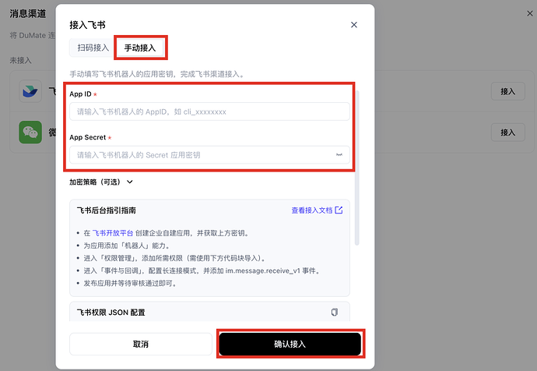
Task: Click the App Secret input field
Action: (x=209, y=155)
